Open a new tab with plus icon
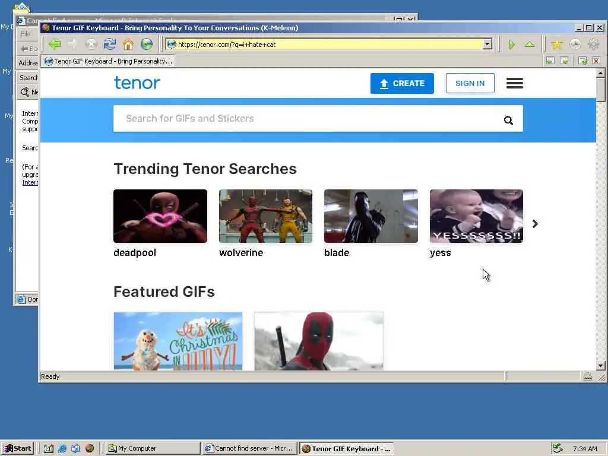The width and height of the screenshot is (608, 456). point(582,61)
